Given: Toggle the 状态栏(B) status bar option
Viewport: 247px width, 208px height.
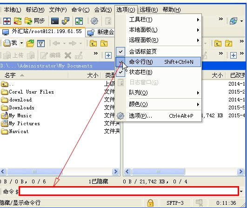Looking at the screenshot, I should pyautogui.click(x=158, y=72).
